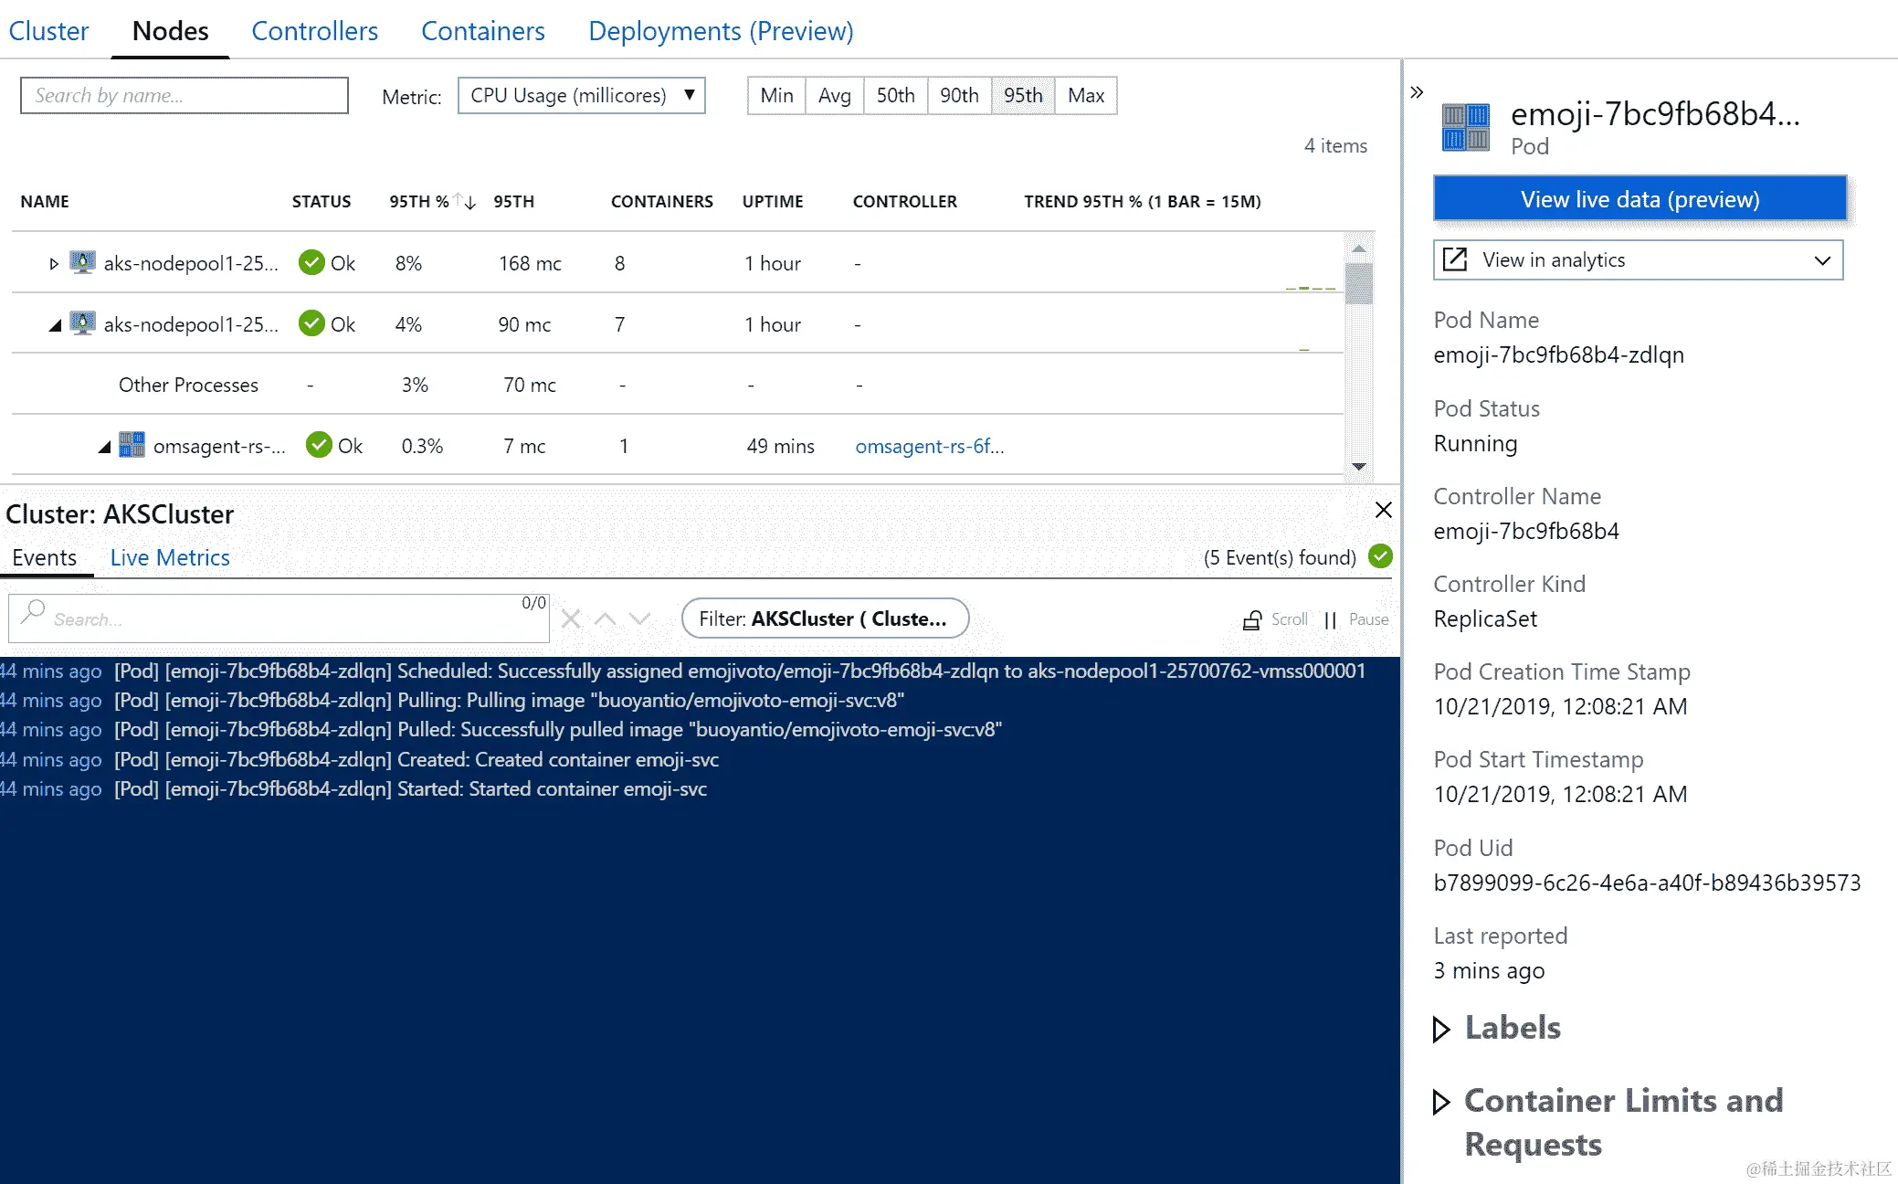Click the emoji pod icon in details pane
Image resolution: width=1898 pixels, height=1184 pixels.
(1465, 127)
